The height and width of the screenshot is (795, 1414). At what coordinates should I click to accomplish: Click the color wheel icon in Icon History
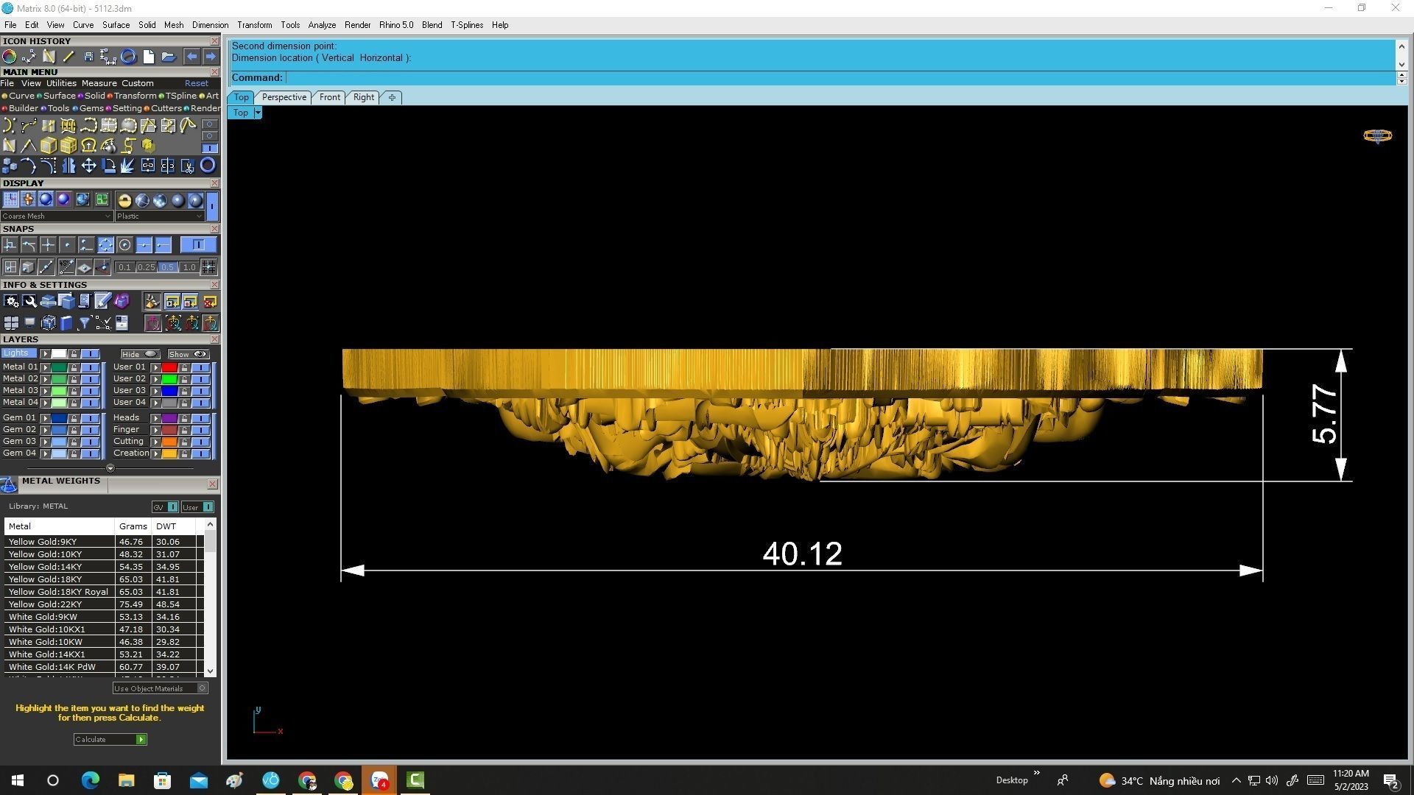pos(10,57)
